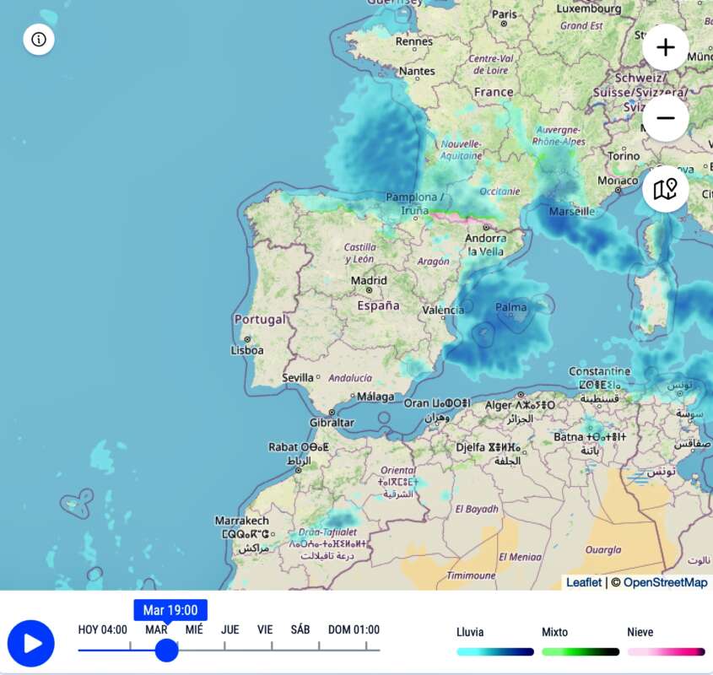Select VIE on the forecast timeline
713x675 pixels.
coord(265,629)
